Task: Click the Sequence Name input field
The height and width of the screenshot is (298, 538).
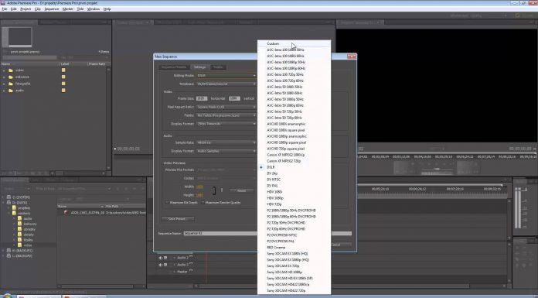Action: coord(267,234)
